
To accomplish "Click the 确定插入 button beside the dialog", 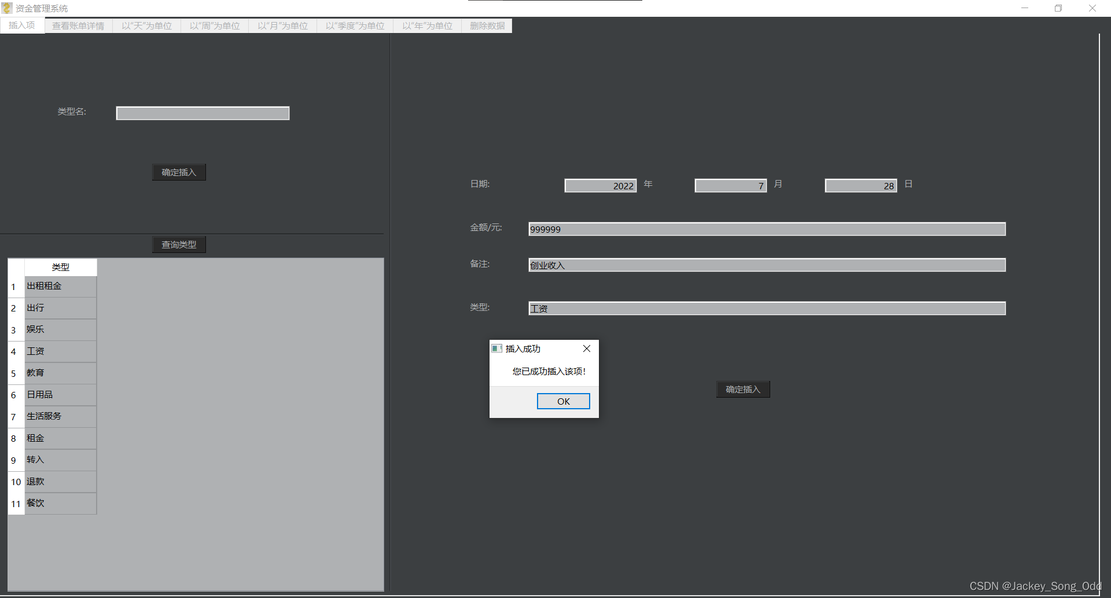I will point(743,390).
